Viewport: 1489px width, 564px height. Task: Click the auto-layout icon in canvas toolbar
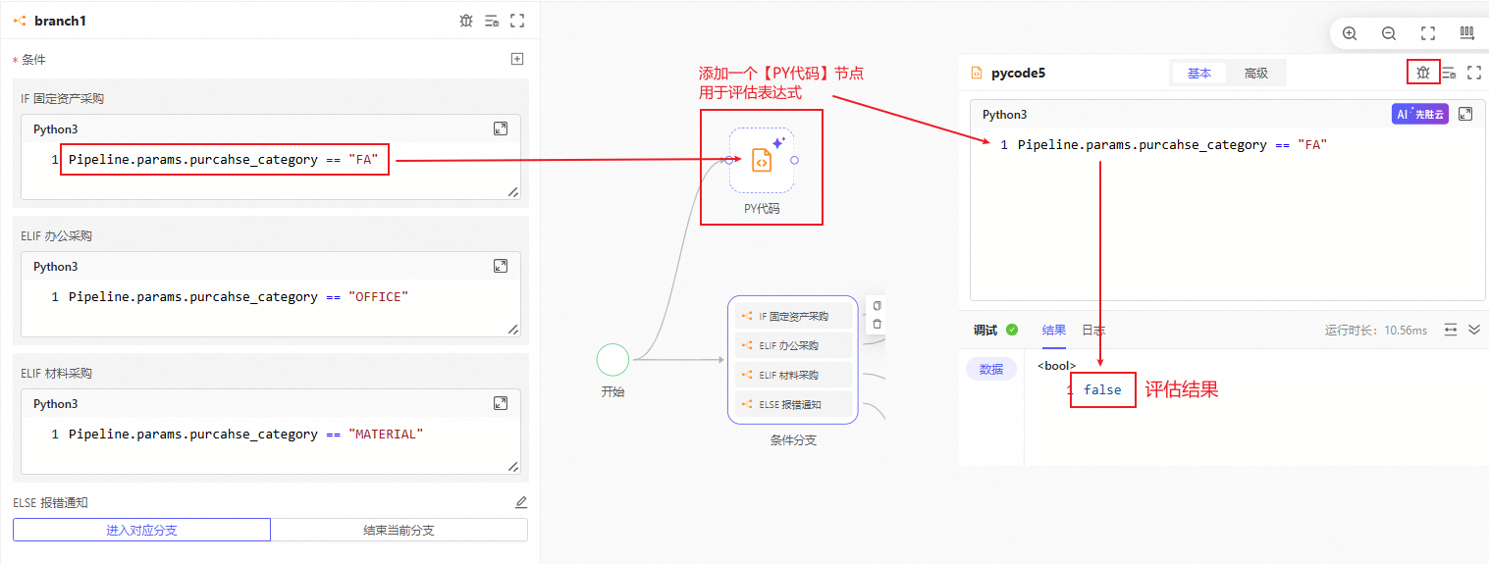pos(1466,33)
